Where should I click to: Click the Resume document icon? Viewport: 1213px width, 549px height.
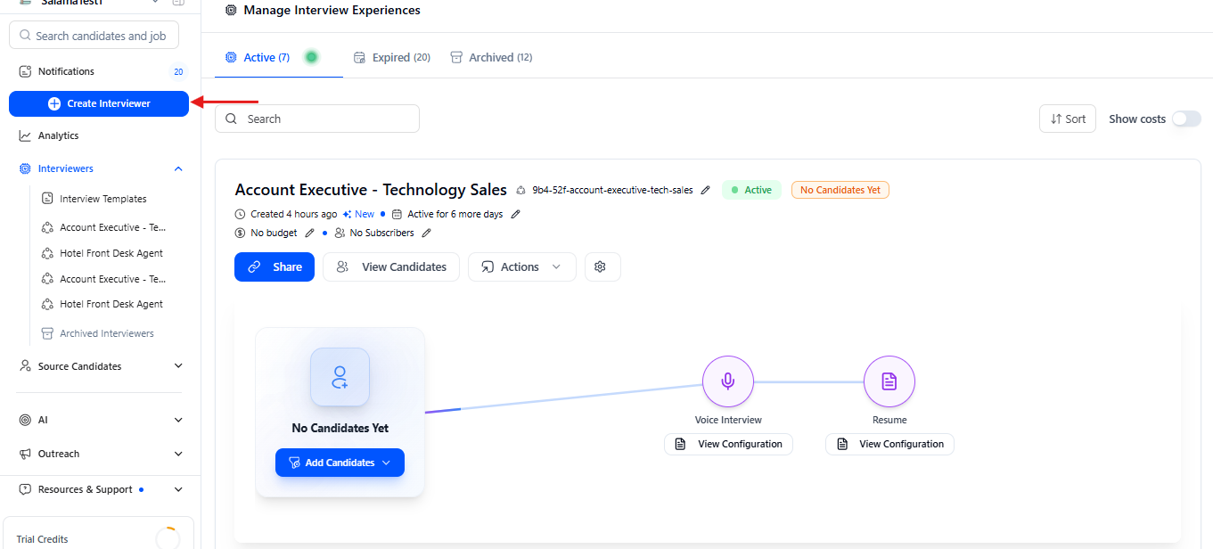pyautogui.click(x=889, y=381)
